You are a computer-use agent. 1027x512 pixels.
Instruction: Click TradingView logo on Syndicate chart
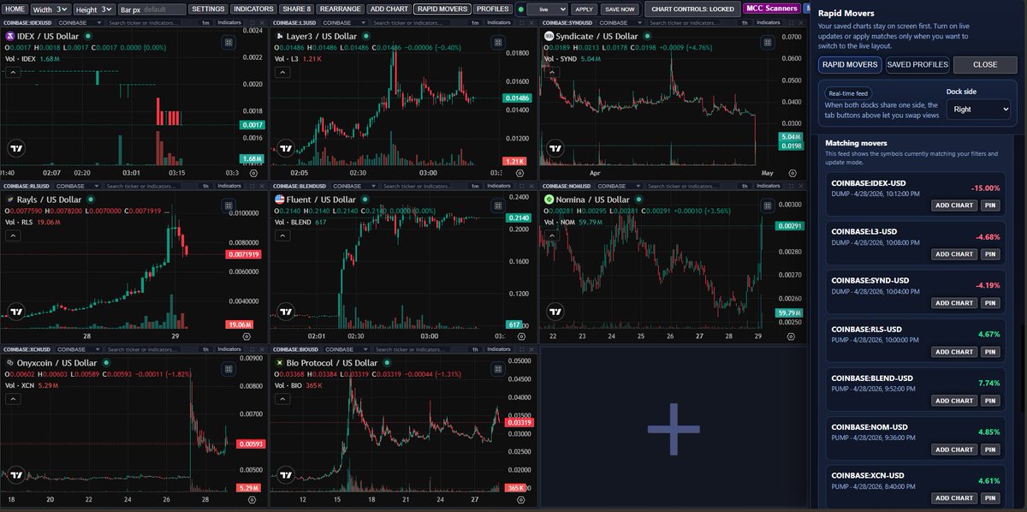click(555, 148)
